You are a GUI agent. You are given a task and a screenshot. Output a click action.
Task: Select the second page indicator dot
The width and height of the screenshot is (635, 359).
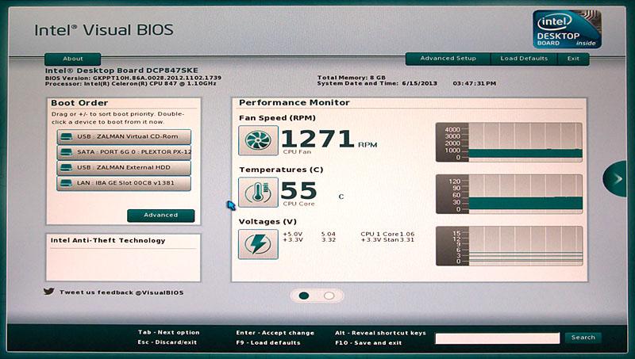329,296
